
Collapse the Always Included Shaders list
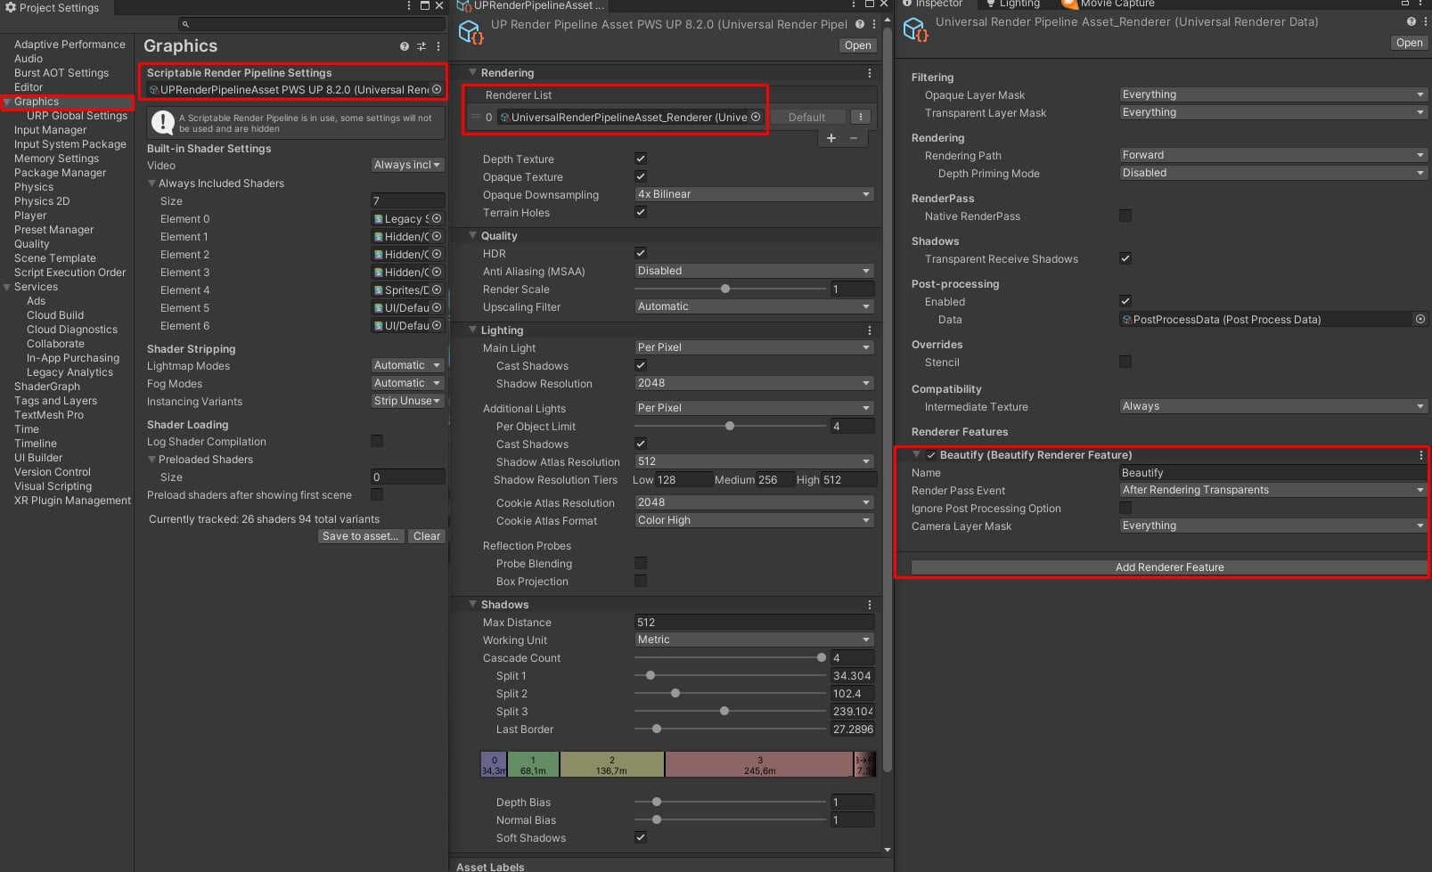[152, 183]
